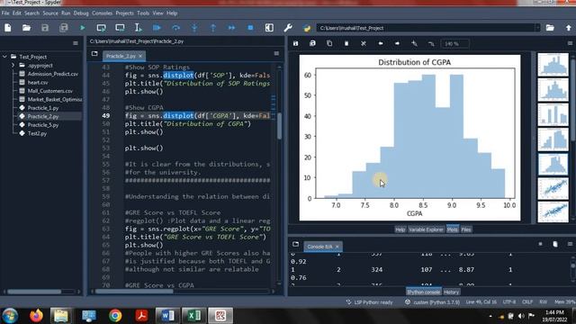
Task: Open the working directory path dropdown
Action: 537,28
